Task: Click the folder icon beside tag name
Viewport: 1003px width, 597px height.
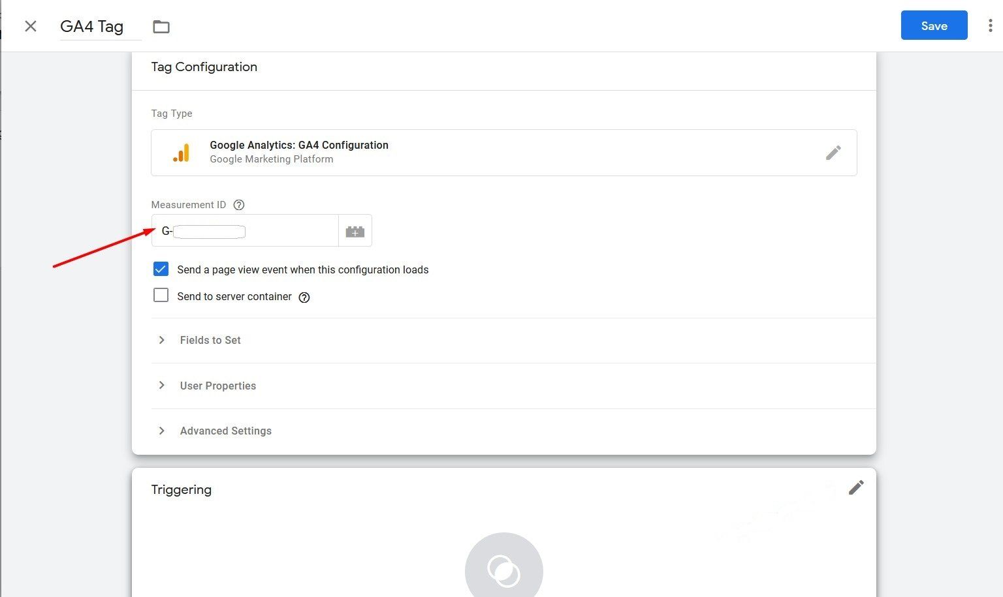Action: [161, 27]
